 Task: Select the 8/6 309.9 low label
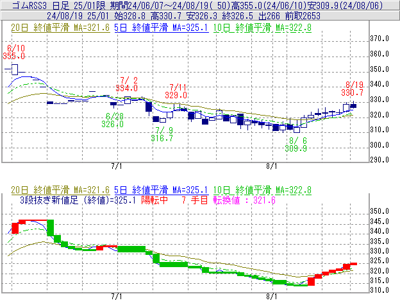296,144
